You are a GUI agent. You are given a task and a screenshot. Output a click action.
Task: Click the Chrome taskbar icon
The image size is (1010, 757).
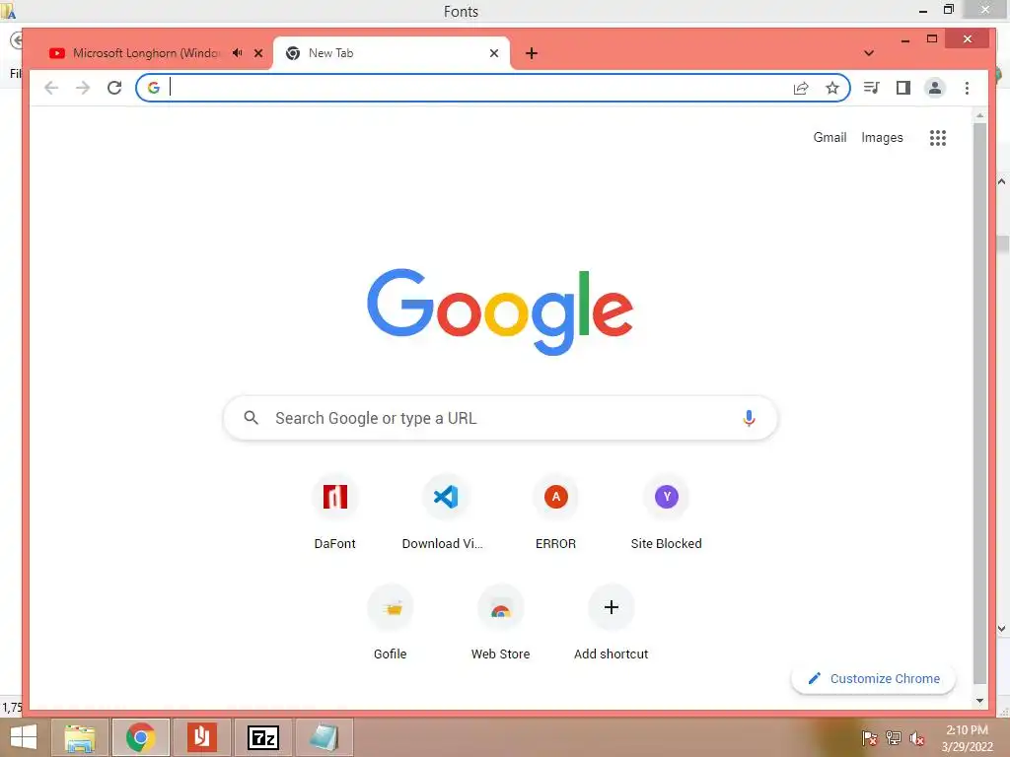coord(141,737)
